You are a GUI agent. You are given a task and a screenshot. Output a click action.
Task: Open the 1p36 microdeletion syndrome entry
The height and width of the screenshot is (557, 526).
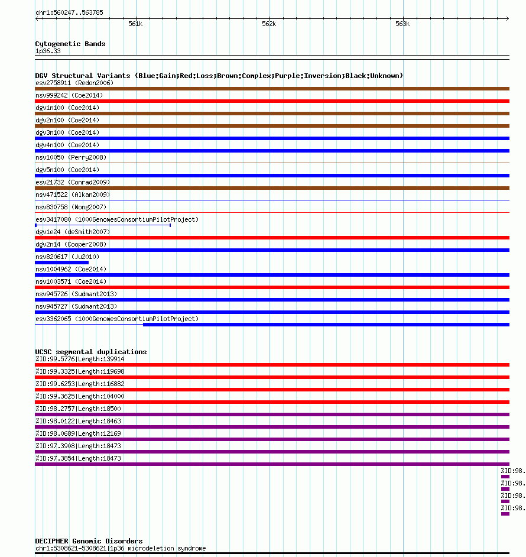pyautogui.click(x=121, y=549)
